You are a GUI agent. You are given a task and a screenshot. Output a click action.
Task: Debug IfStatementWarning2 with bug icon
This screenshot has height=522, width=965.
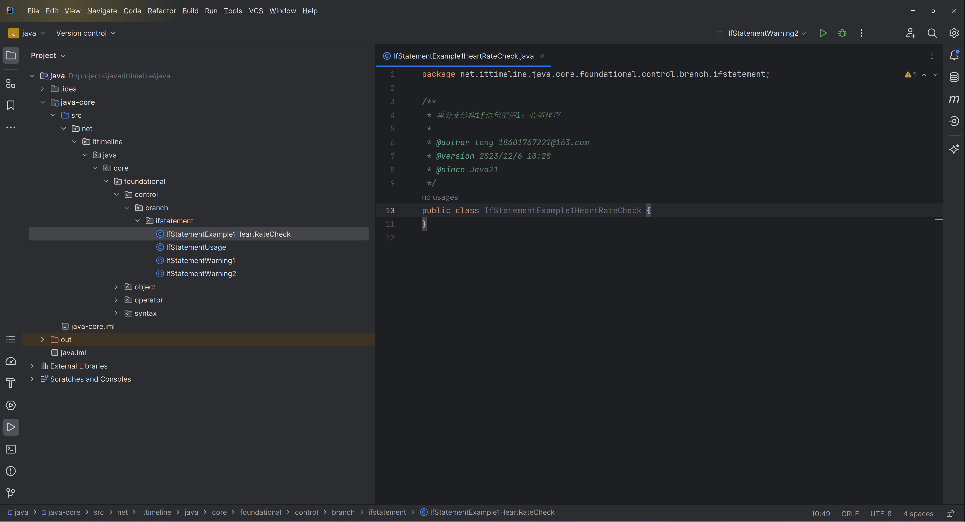point(842,33)
